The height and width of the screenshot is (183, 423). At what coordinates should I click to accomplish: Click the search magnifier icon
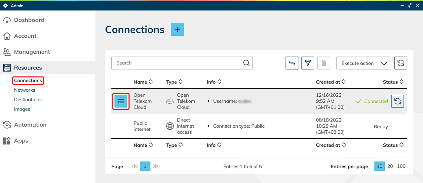(x=246, y=63)
